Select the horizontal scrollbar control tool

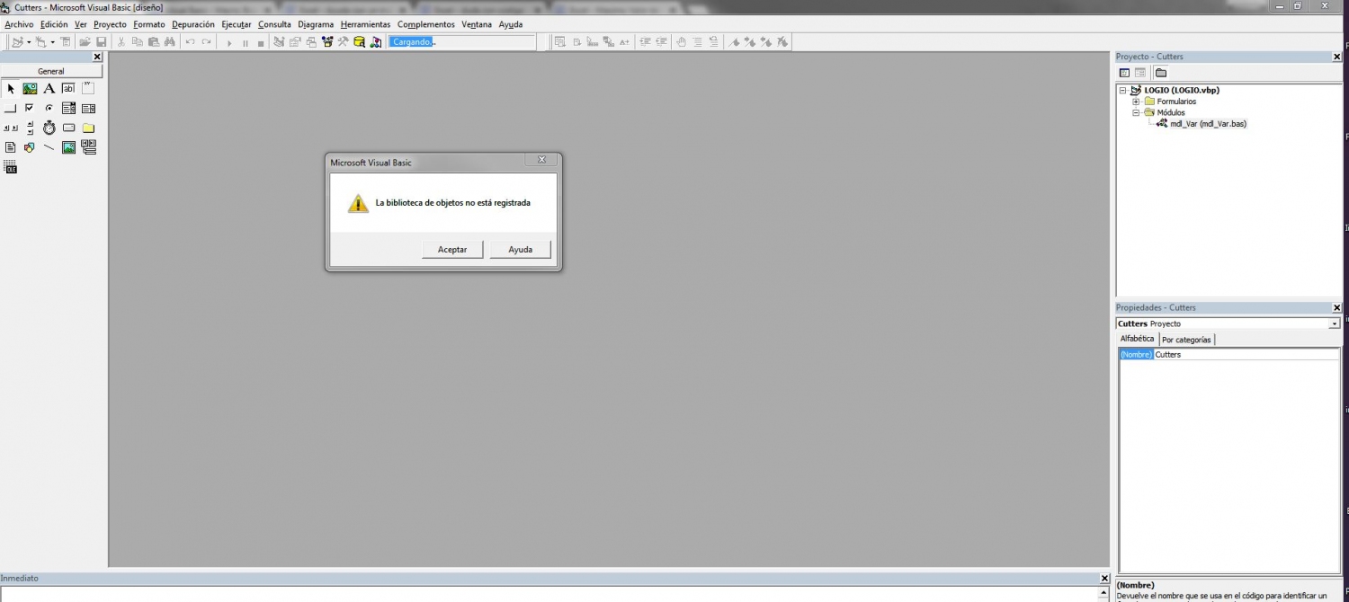[11, 128]
